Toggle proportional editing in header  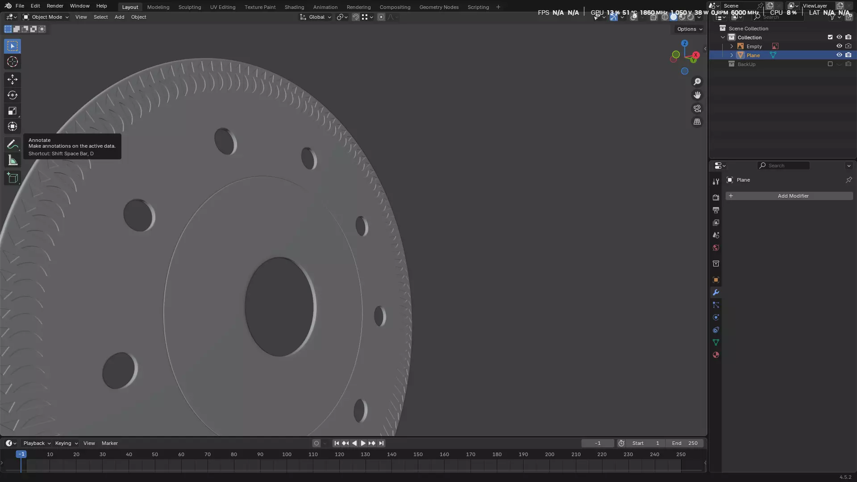(x=381, y=17)
